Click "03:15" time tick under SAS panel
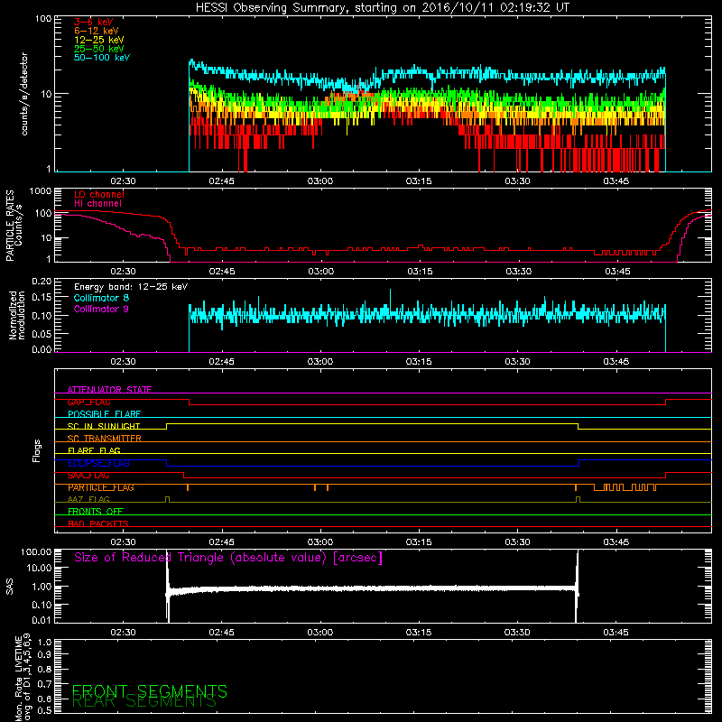The width and height of the screenshot is (722, 722). pyautogui.click(x=419, y=633)
